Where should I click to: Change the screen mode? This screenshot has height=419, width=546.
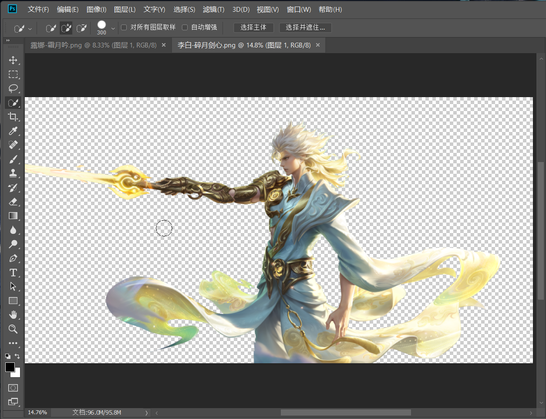(13, 402)
